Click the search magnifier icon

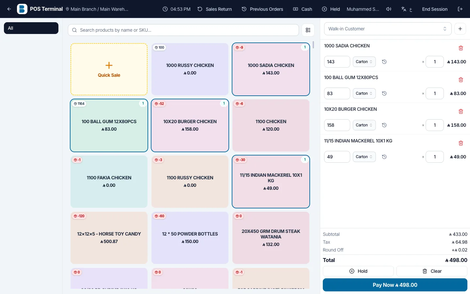[x=74, y=30]
